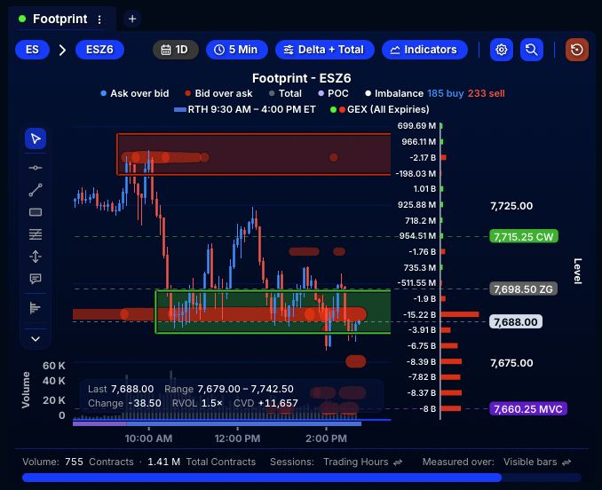Viewport: 602px width, 490px height.
Task: Click the 10:00 AM time axis label
Action: (x=148, y=439)
